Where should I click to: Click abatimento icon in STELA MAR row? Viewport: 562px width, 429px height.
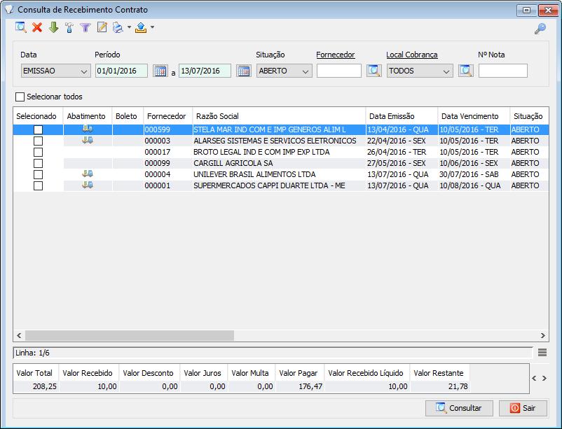[88, 129]
